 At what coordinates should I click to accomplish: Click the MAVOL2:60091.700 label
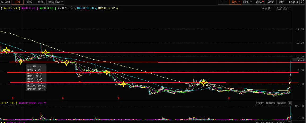pos(30,103)
